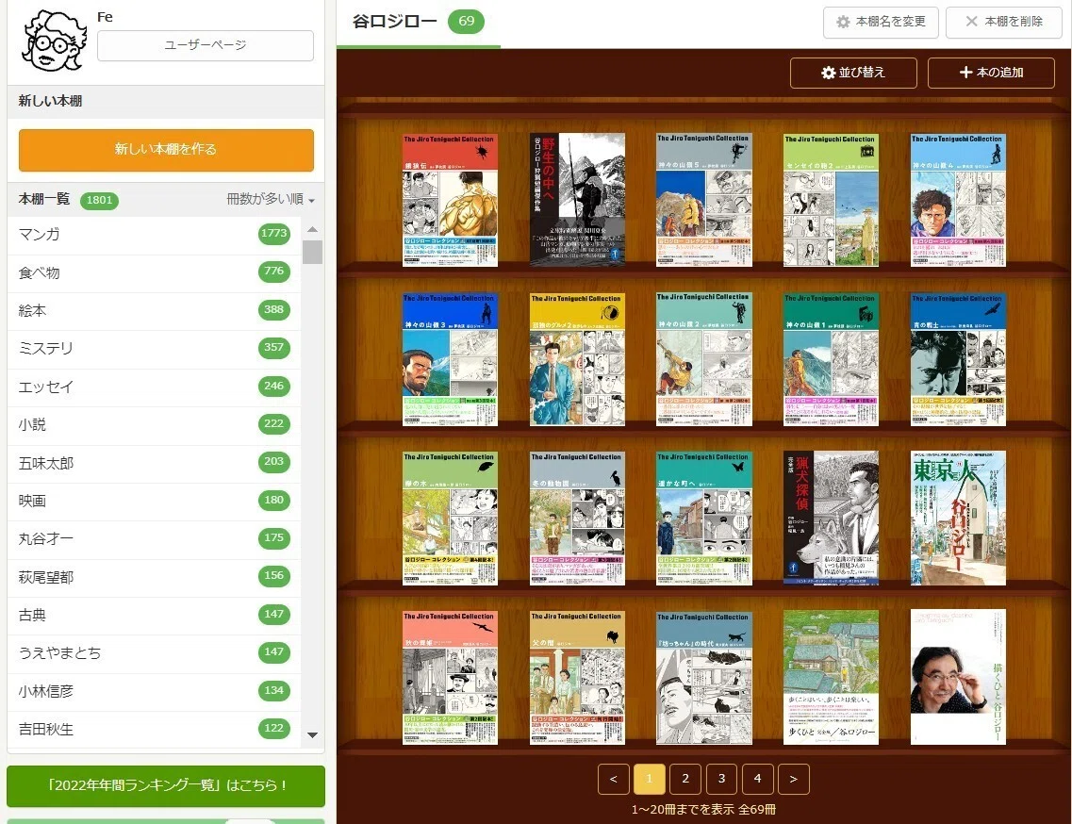Click the user avatar illustration
Screen dimensions: 1072x824
(54, 41)
